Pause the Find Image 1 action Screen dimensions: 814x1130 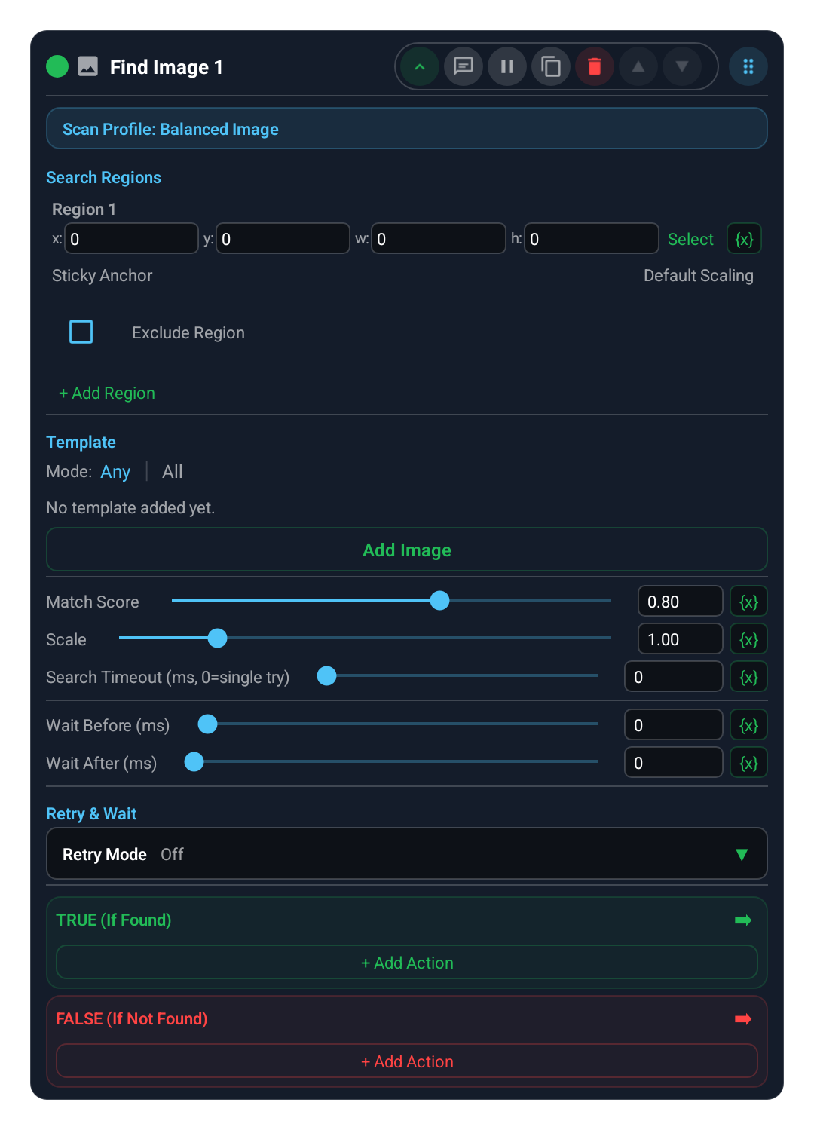tap(506, 66)
